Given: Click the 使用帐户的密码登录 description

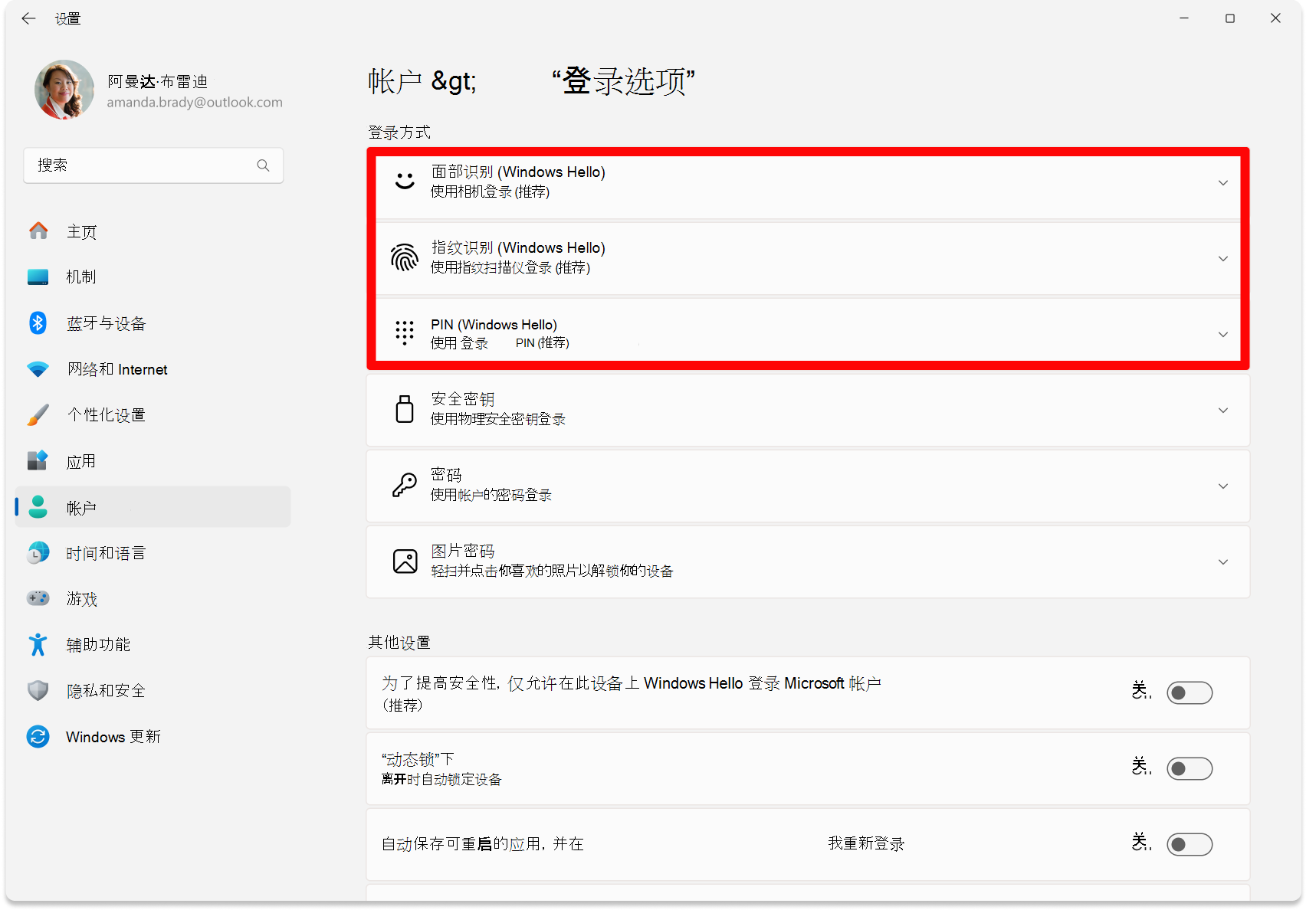Looking at the screenshot, I should pos(491,495).
